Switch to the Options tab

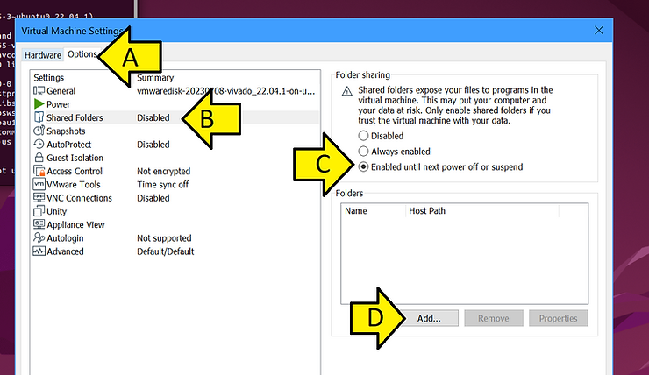(x=82, y=54)
